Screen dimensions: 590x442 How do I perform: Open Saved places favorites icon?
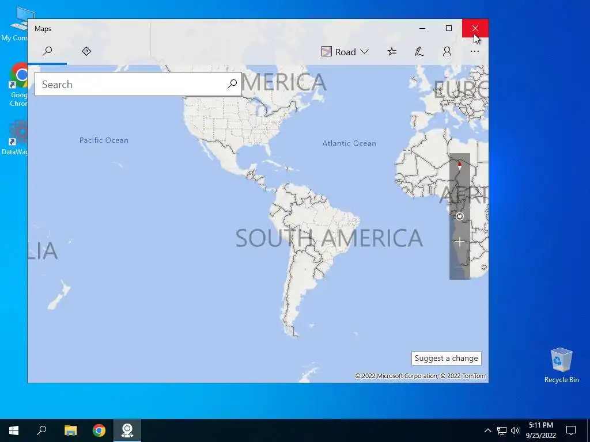point(392,51)
